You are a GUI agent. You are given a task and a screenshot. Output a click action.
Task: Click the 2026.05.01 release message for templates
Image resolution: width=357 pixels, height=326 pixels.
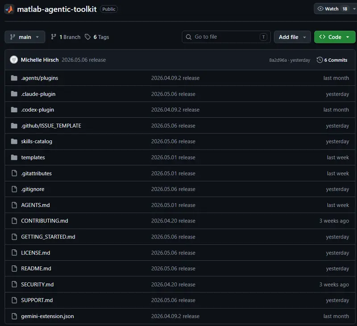point(173,157)
